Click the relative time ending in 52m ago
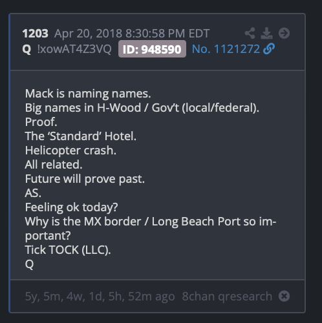This screenshot has width=322, height=323. pos(100,297)
